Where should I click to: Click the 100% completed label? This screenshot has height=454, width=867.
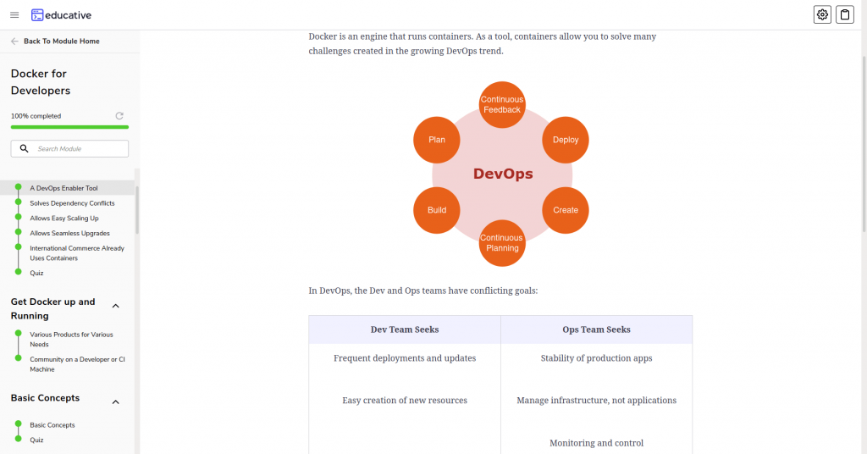(x=36, y=116)
